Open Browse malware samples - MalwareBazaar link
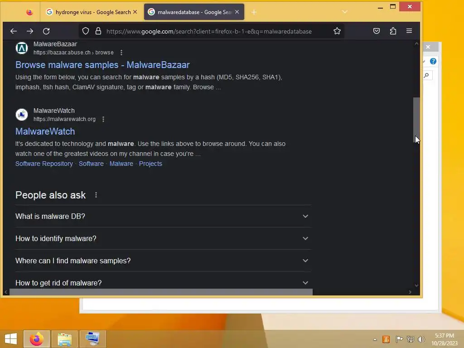This screenshot has height=348, width=464. [102, 65]
